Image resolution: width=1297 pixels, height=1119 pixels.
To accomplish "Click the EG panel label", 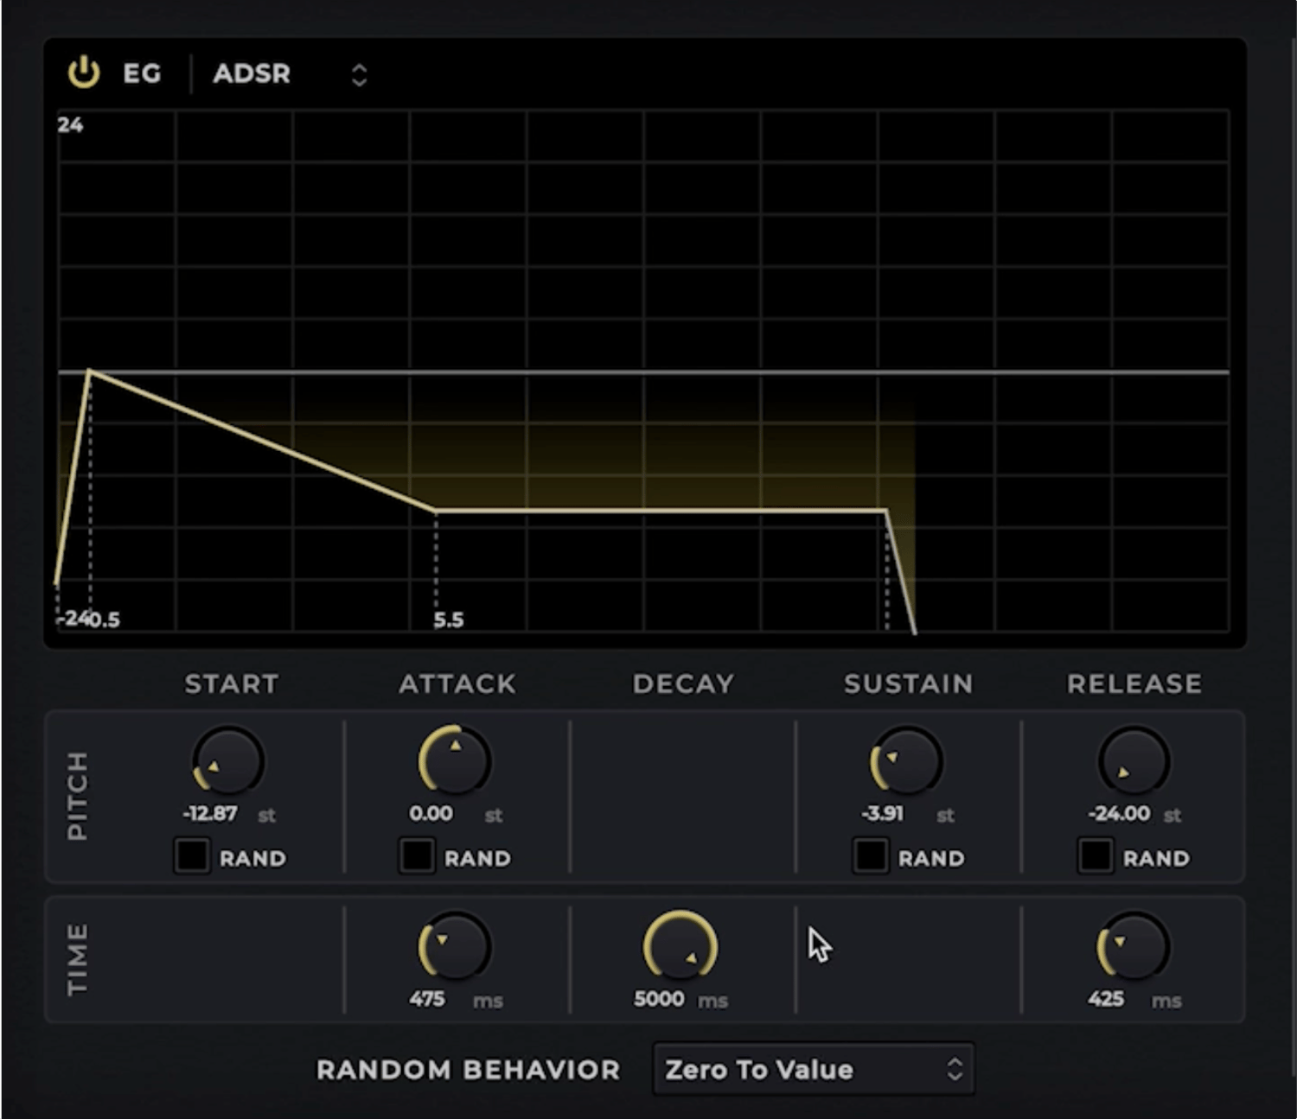I will click(141, 74).
